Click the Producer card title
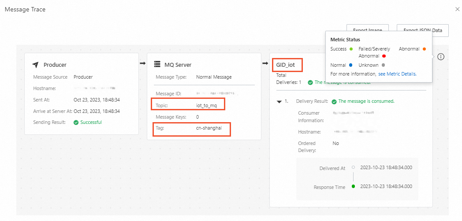 [55, 65]
